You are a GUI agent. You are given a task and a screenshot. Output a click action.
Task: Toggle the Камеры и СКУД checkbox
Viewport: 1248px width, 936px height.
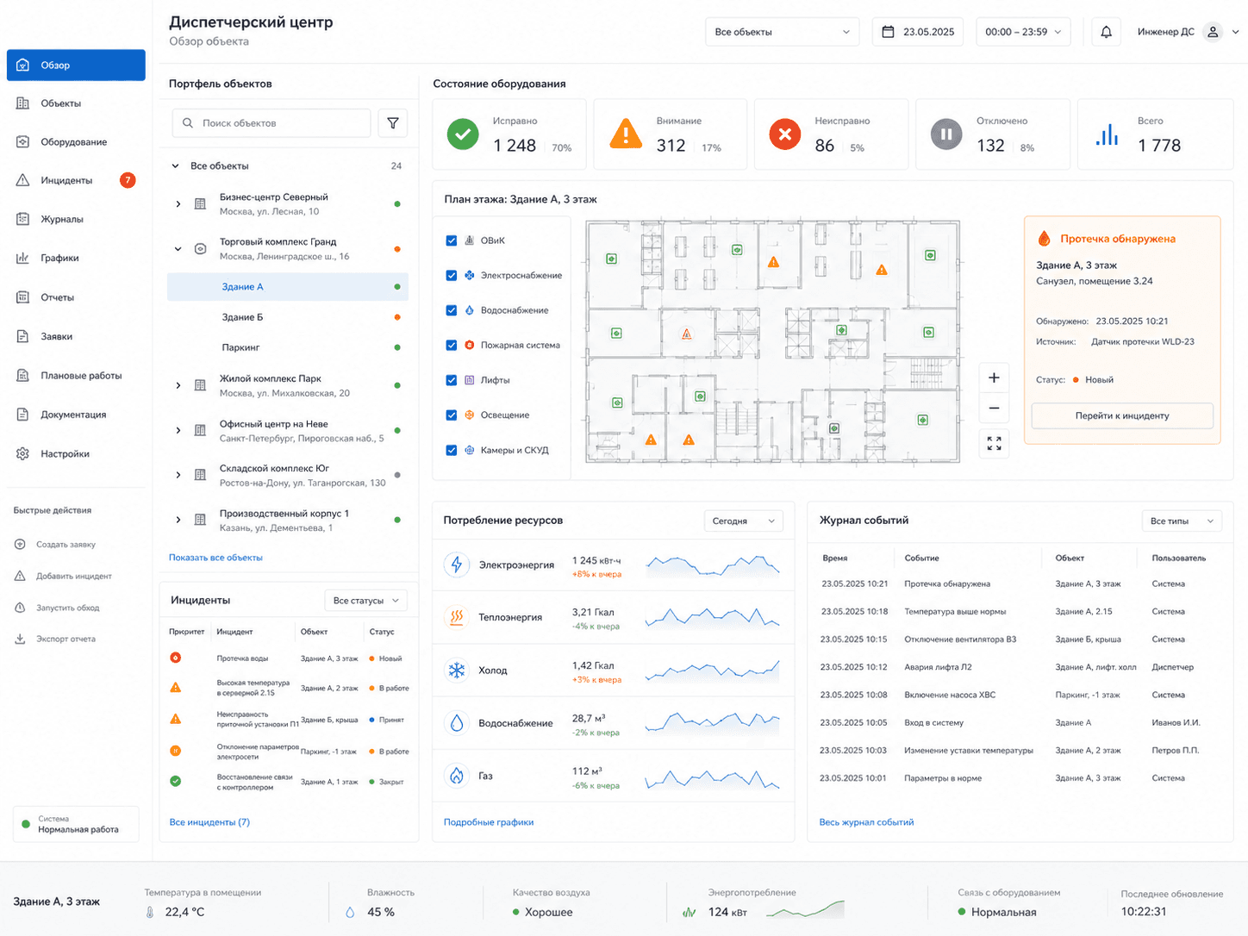(451, 450)
